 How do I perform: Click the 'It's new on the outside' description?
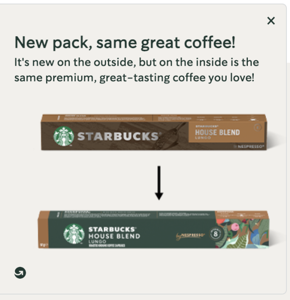tap(137, 70)
